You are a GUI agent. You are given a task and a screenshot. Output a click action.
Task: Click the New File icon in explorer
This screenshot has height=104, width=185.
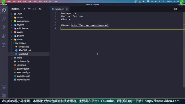pos(24,9)
